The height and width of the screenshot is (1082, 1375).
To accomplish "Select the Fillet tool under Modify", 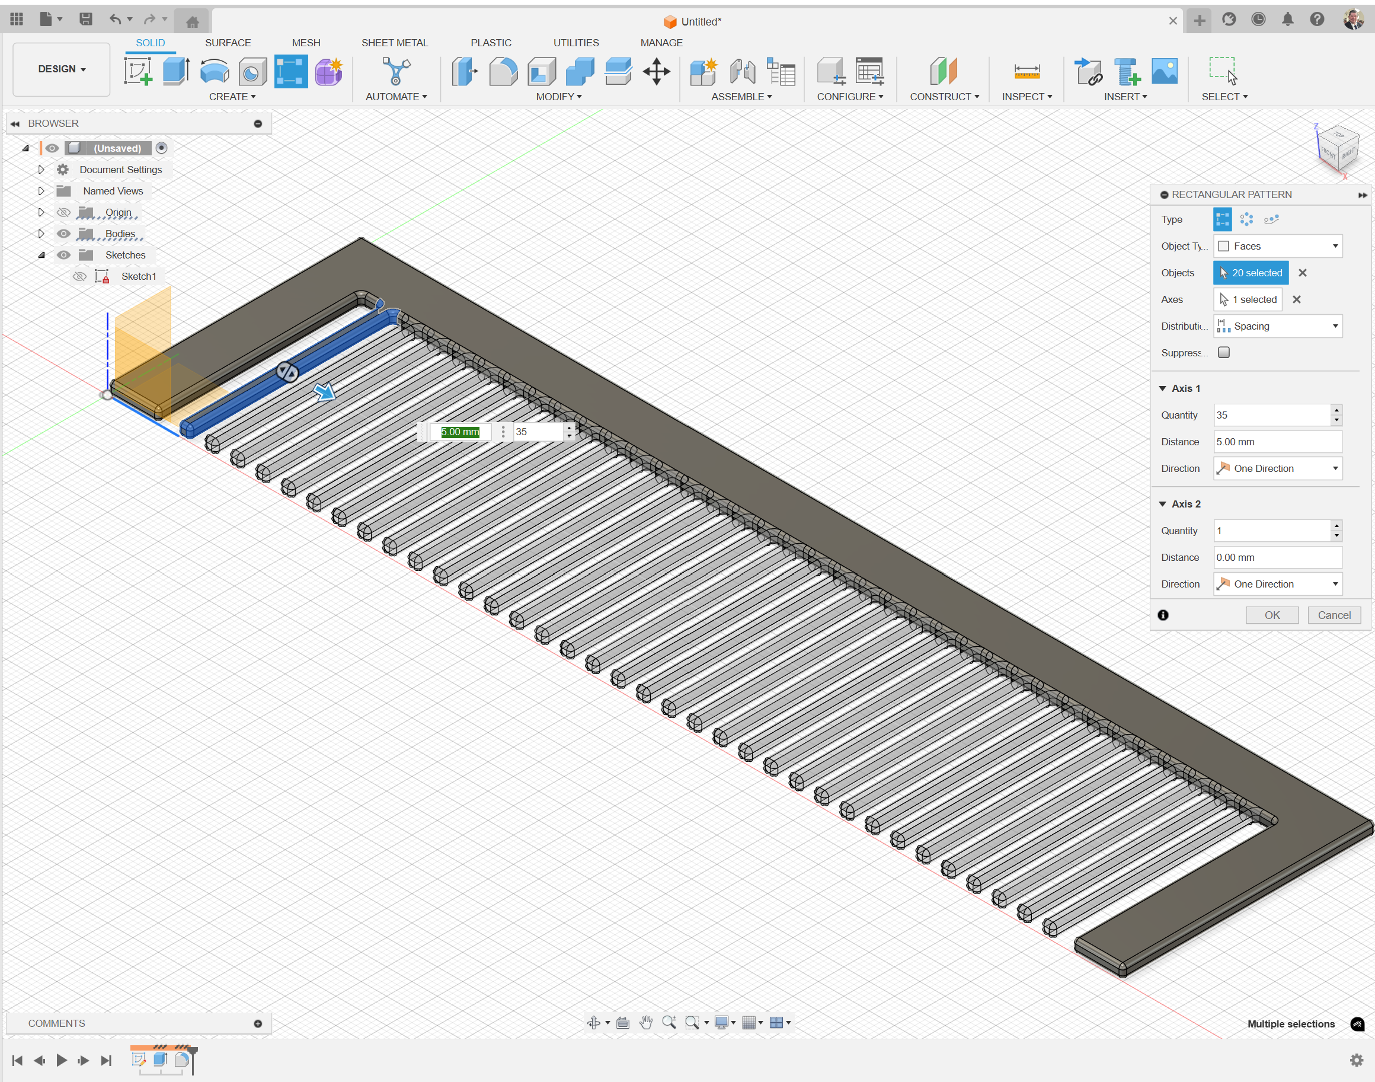I will pos(504,71).
